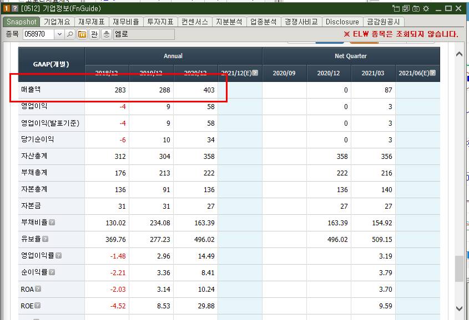Open the stock code dropdown arrow
The image size is (469, 320).
point(59,34)
